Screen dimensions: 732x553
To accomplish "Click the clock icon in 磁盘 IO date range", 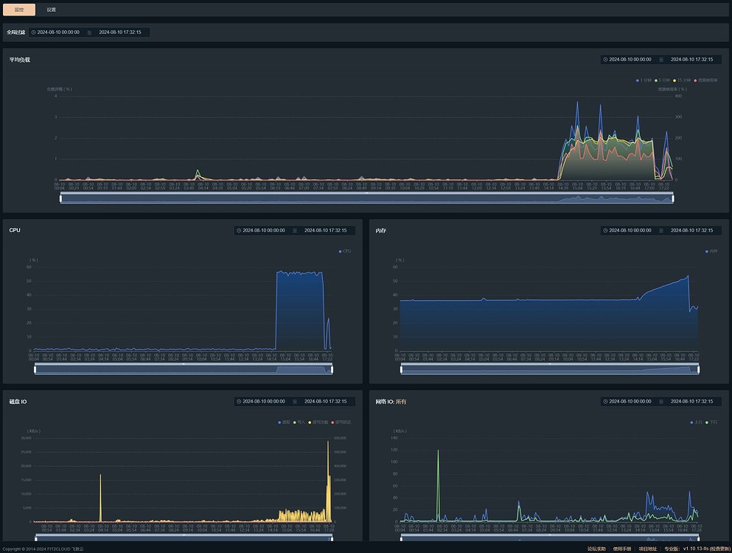I will 239,401.
